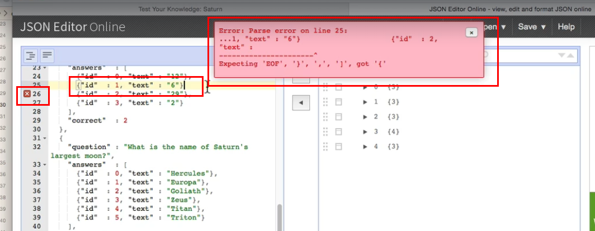Image resolution: width=595 pixels, height=231 pixels.
Task: Switch to the Test Your Knowledge: Saturn tab
Action: (x=180, y=9)
